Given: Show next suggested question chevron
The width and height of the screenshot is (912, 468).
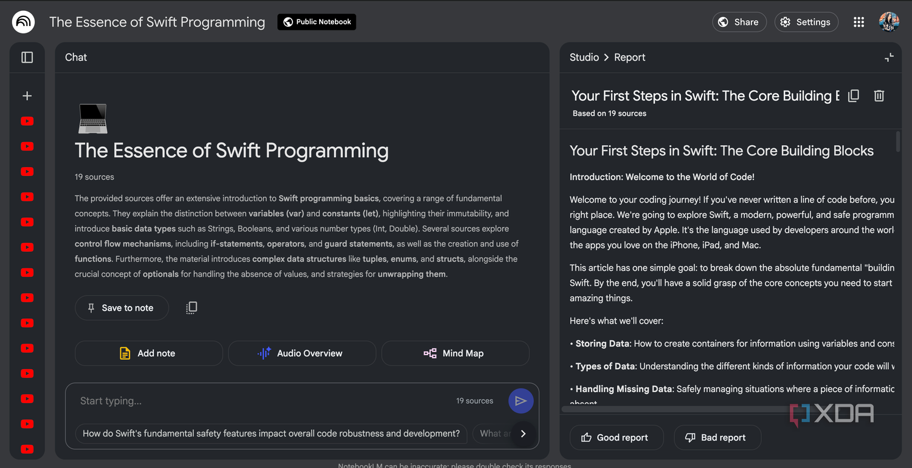Looking at the screenshot, I should point(523,433).
